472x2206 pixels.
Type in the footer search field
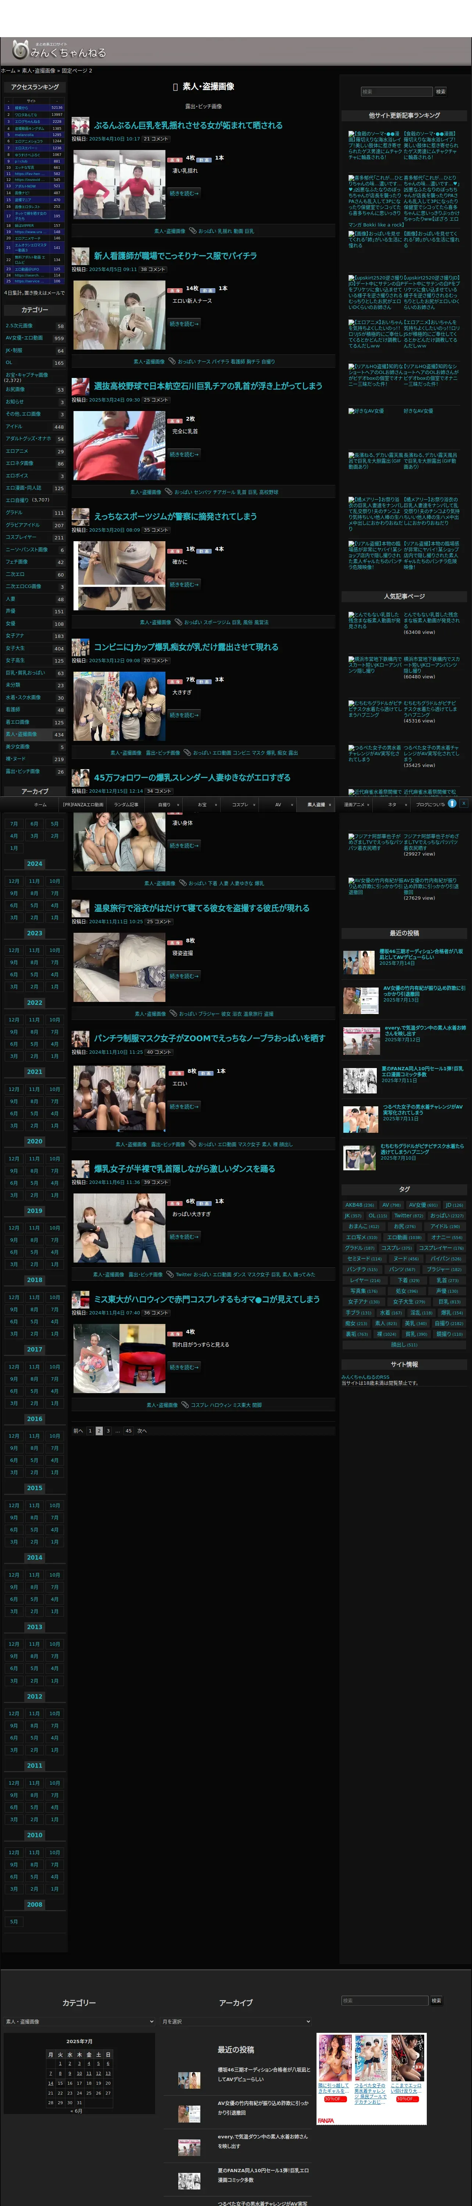tap(385, 2000)
